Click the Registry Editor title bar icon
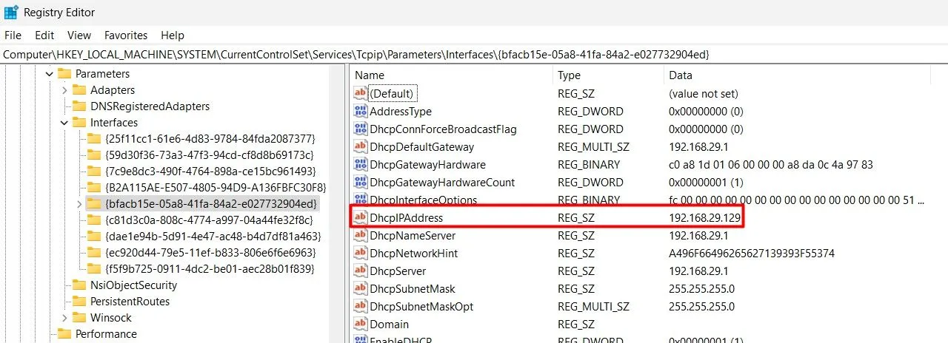Image resolution: width=948 pixels, height=343 pixels. coord(11,13)
